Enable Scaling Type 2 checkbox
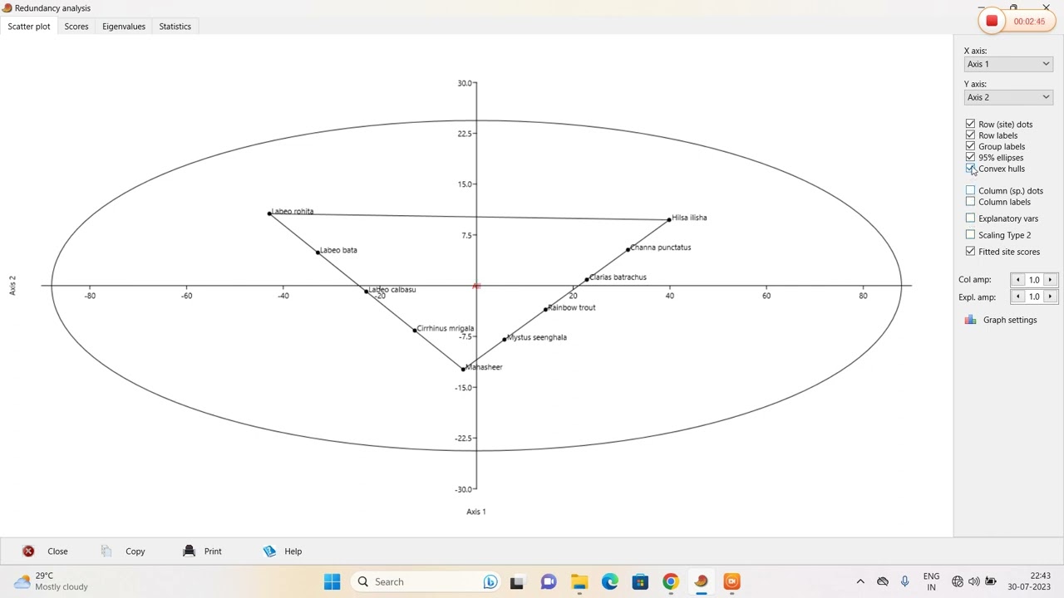Viewport: 1064px width, 598px height. [970, 235]
